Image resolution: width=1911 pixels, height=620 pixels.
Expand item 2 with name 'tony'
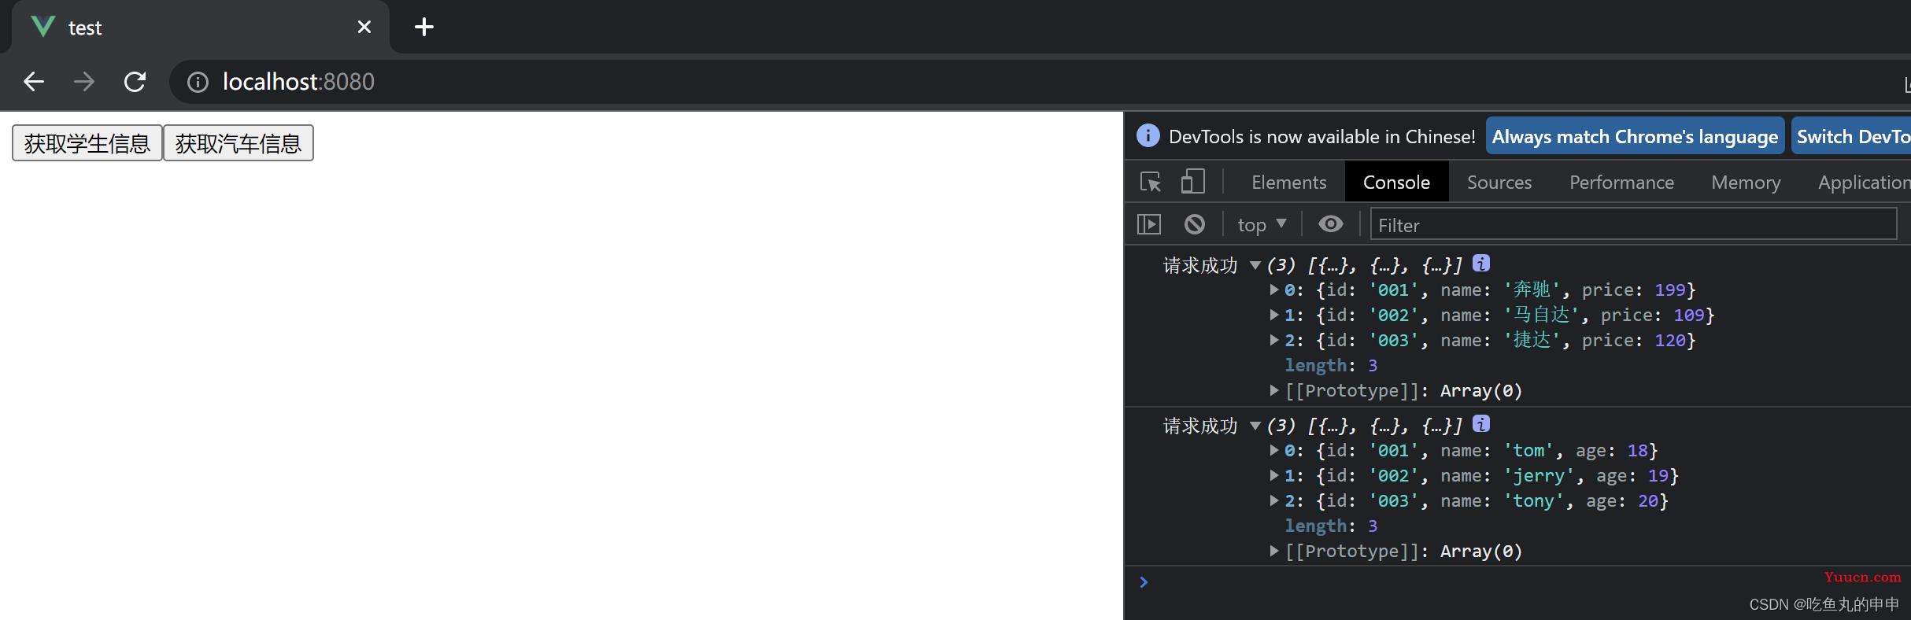point(1274,500)
